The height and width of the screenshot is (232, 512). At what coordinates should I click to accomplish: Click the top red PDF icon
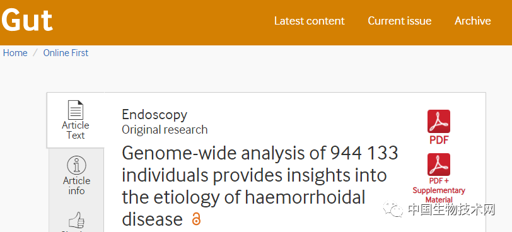tap(438, 122)
